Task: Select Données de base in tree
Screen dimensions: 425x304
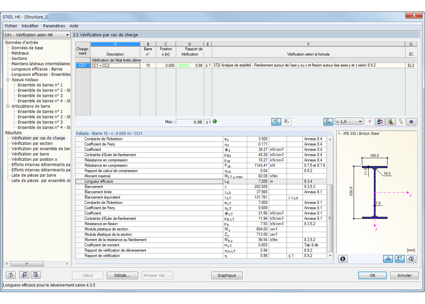Action: [27, 48]
